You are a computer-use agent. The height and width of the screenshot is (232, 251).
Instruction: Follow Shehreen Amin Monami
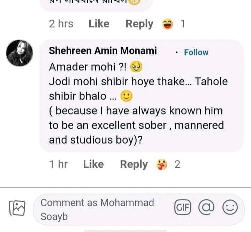(x=196, y=52)
